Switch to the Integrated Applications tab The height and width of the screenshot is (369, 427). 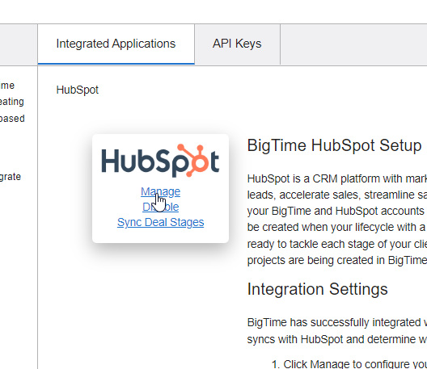point(116,44)
